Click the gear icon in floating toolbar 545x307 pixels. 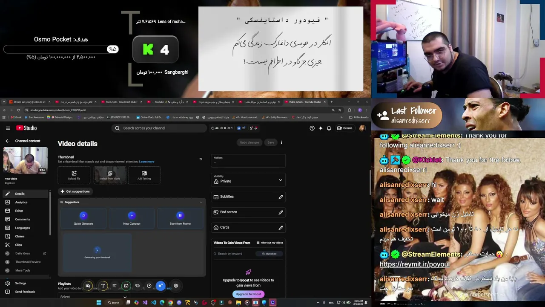tap(176, 286)
